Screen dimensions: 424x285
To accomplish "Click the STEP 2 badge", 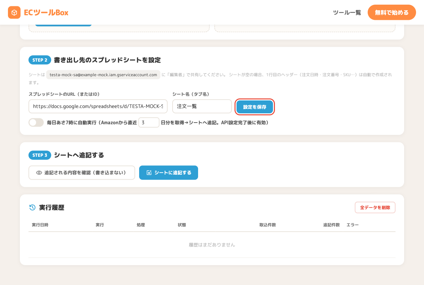I will point(40,60).
